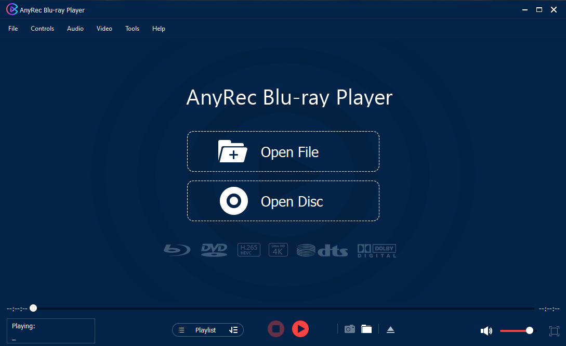Open the Video menu
Viewport: 566px width, 346px height.
(104, 29)
